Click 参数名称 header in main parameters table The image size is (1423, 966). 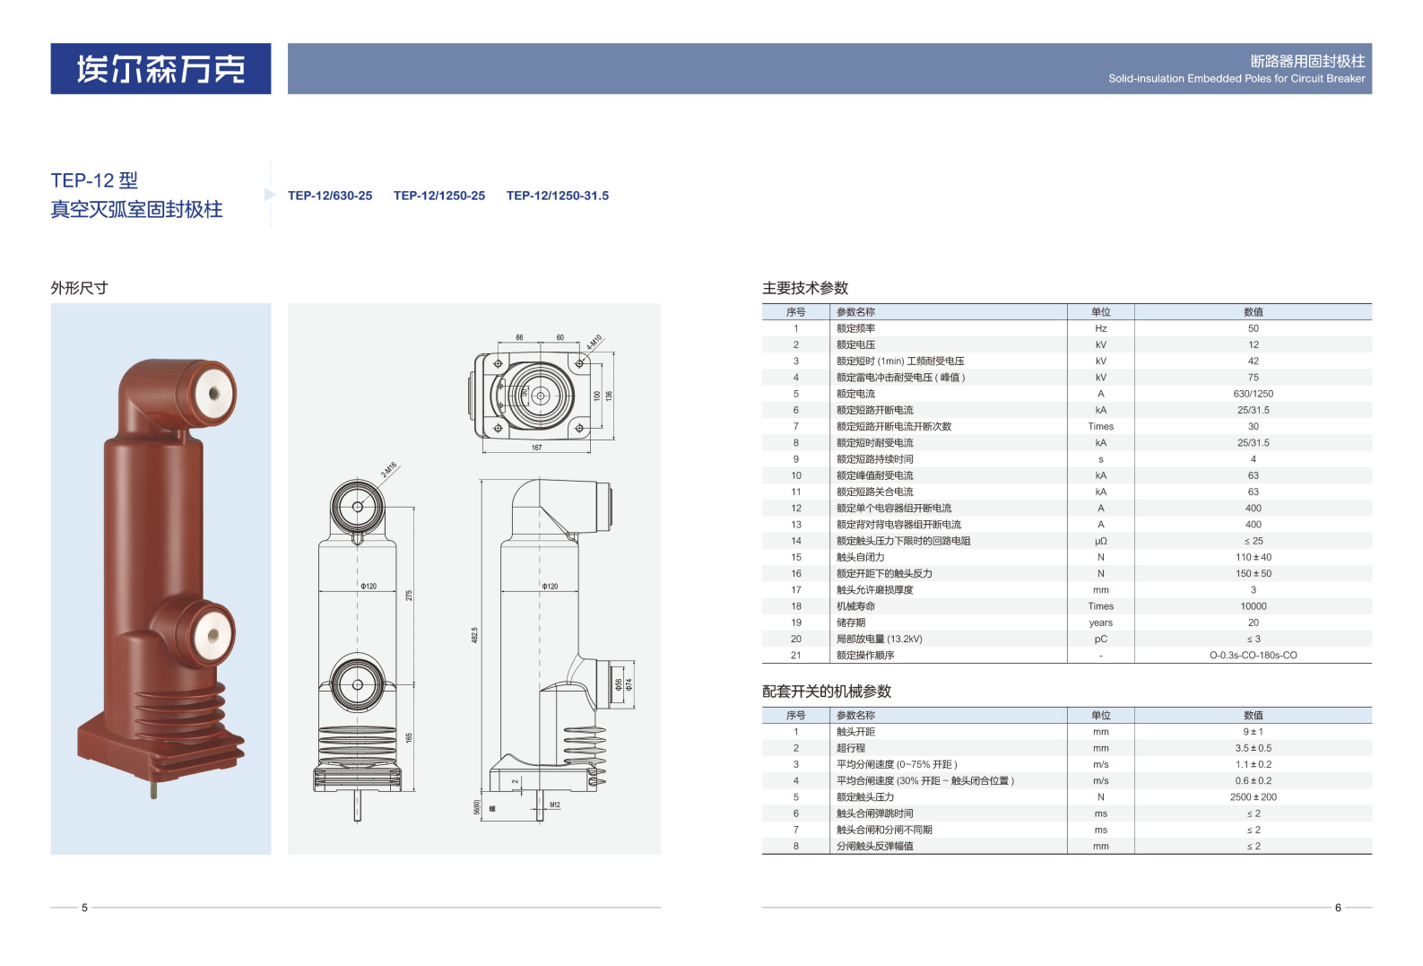click(x=855, y=312)
